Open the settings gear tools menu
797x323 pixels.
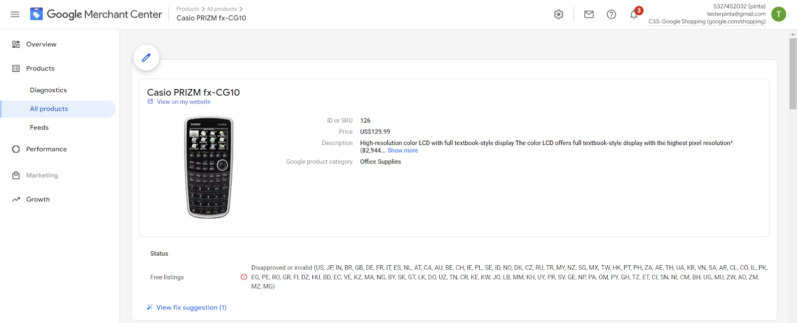point(559,14)
